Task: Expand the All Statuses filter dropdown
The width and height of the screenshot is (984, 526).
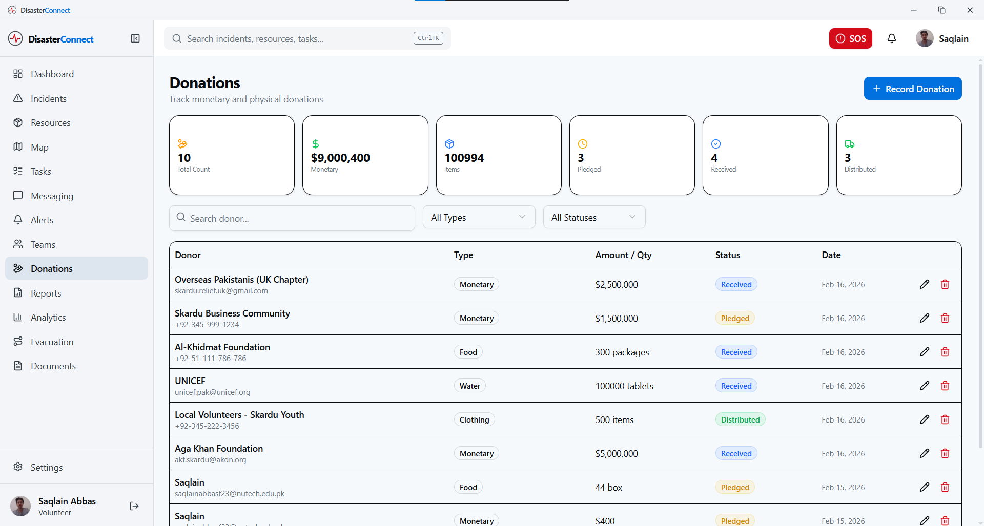Action: pos(594,217)
